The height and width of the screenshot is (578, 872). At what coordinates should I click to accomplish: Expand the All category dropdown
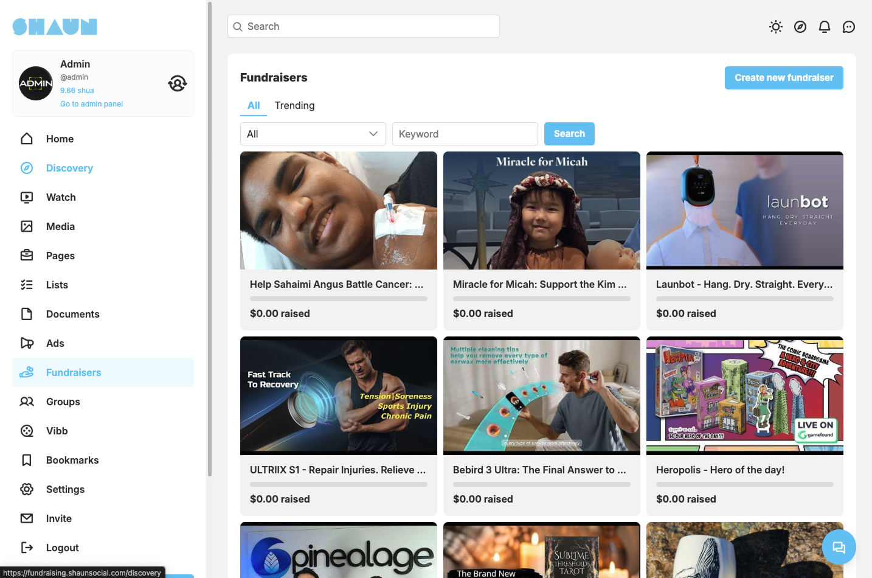[x=313, y=134]
